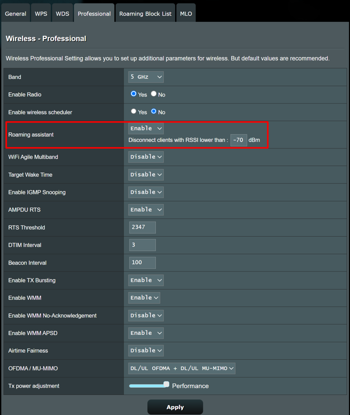The width and height of the screenshot is (350, 415).
Task: Expand the OFDMA / MU-MIMO dropdown
Action: (x=181, y=368)
